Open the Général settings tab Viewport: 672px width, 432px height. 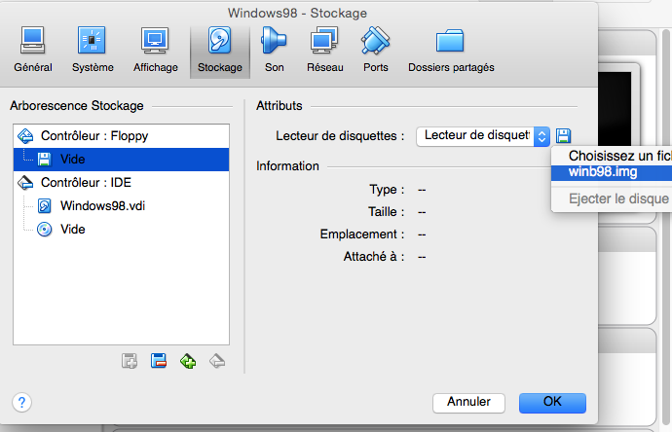[x=33, y=50]
